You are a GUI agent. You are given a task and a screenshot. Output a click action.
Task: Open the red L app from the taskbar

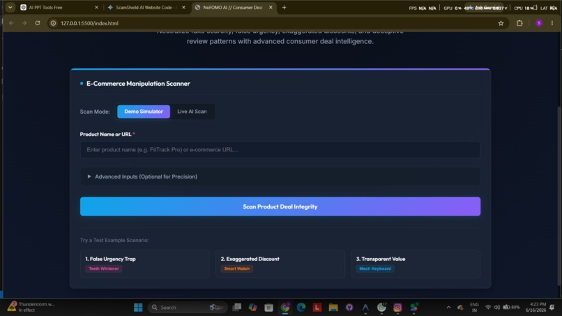coord(317,308)
